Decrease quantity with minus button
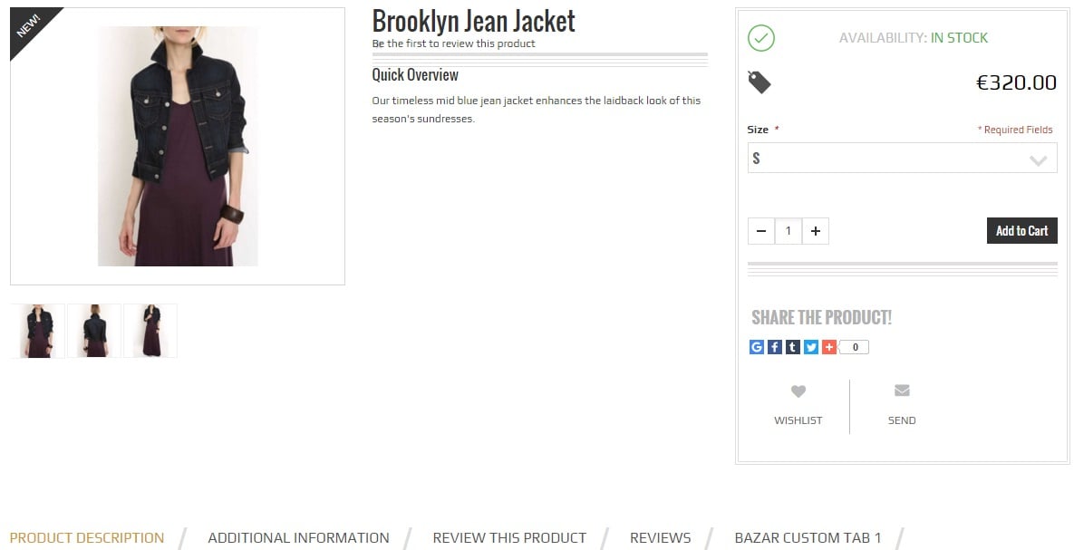The height and width of the screenshot is (550, 1074). pyautogui.click(x=761, y=231)
